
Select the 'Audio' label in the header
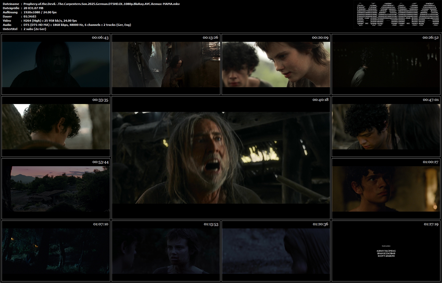click(7, 25)
